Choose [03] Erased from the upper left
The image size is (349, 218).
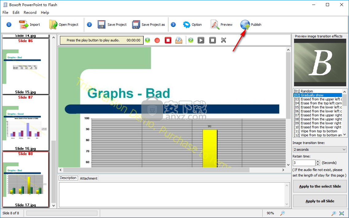coord(318,99)
